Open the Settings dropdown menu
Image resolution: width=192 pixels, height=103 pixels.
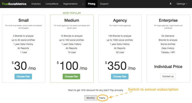[x=182, y=4]
